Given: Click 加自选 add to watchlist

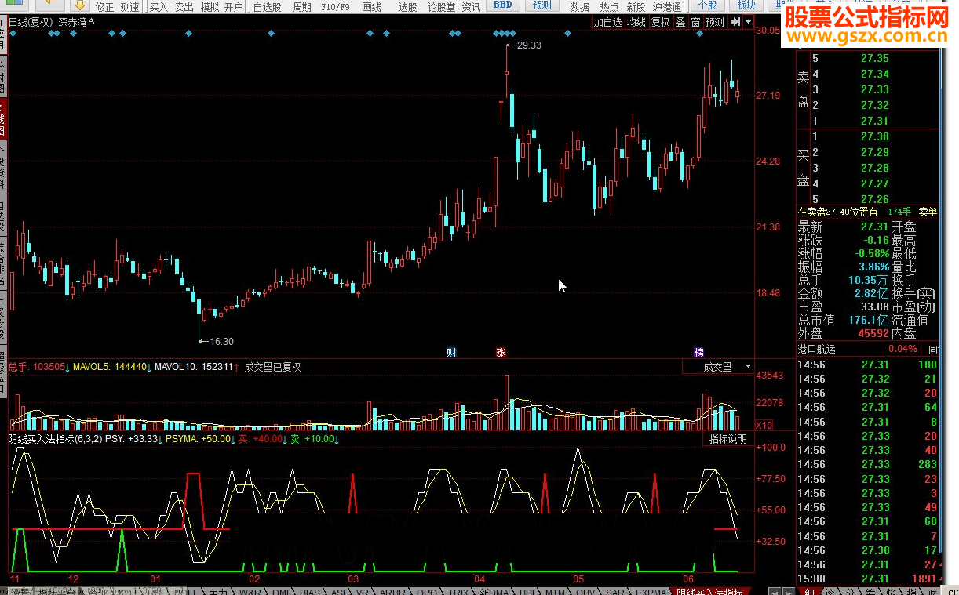Looking at the screenshot, I should (x=607, y=22).
